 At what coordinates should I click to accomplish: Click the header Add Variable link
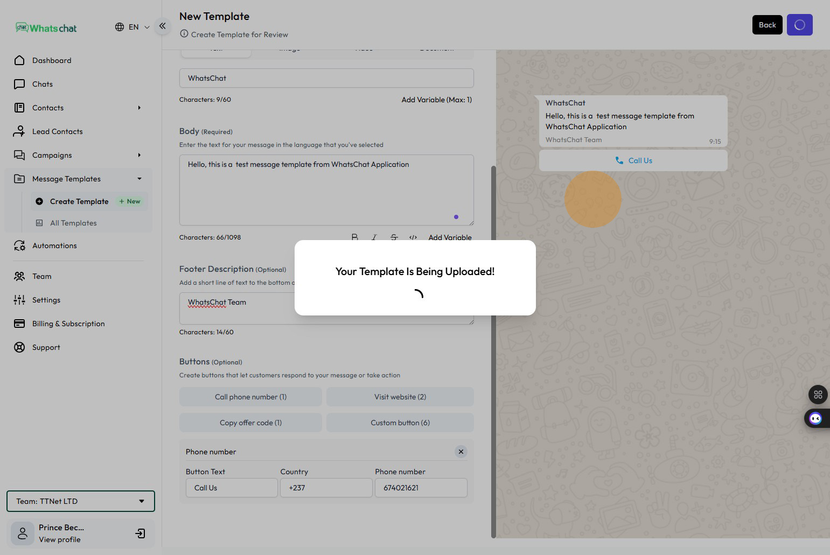[436, 100]
